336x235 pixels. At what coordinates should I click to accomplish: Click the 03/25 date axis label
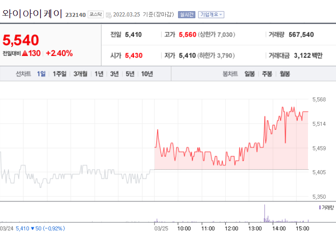click(162, 229)
